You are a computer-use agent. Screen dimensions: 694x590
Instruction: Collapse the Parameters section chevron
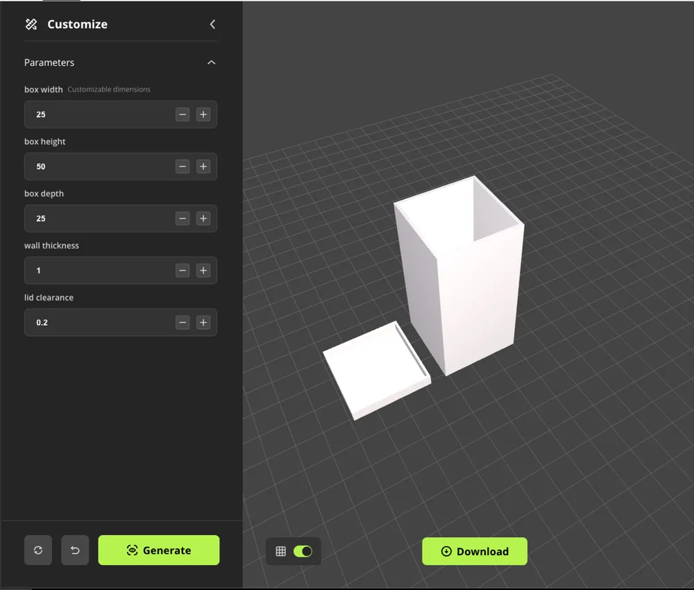[x=211, y=62]
